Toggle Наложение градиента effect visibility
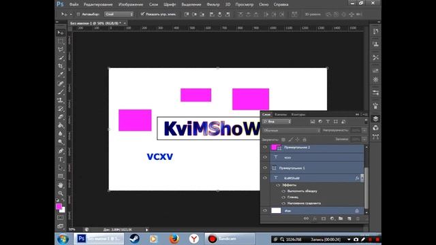436x245 pixels. point(283,203)
